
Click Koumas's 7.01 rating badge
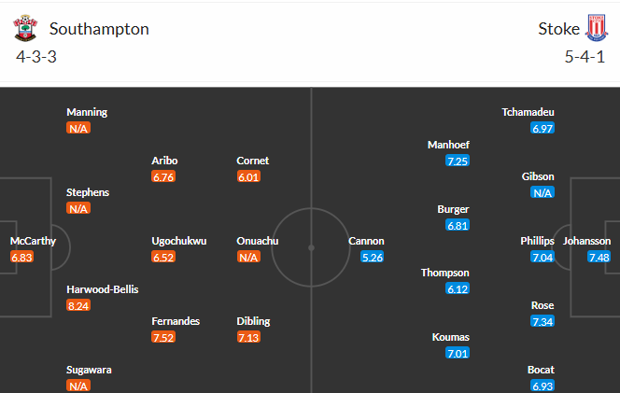(x=458, y=354)
